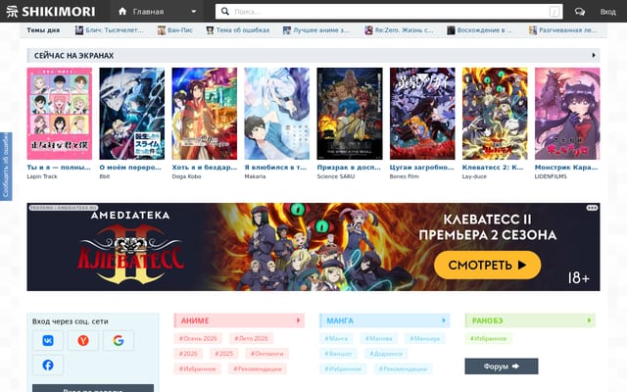Sign in with the Facebook icon
627x392 pixels.
coord(48,365)
